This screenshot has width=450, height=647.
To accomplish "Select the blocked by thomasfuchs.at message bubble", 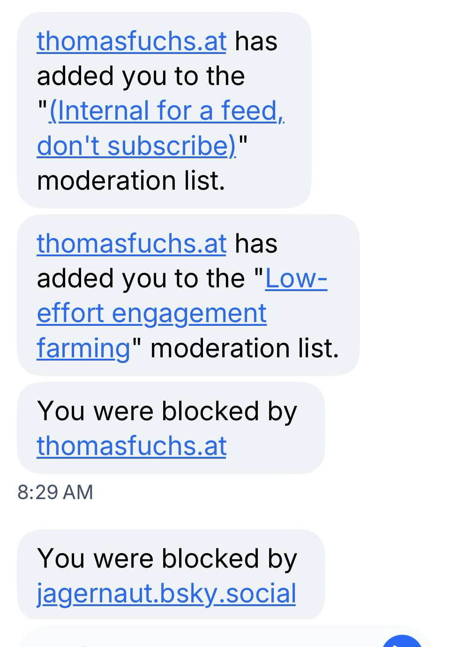I will pyautogui.click(x=281, y=446).
